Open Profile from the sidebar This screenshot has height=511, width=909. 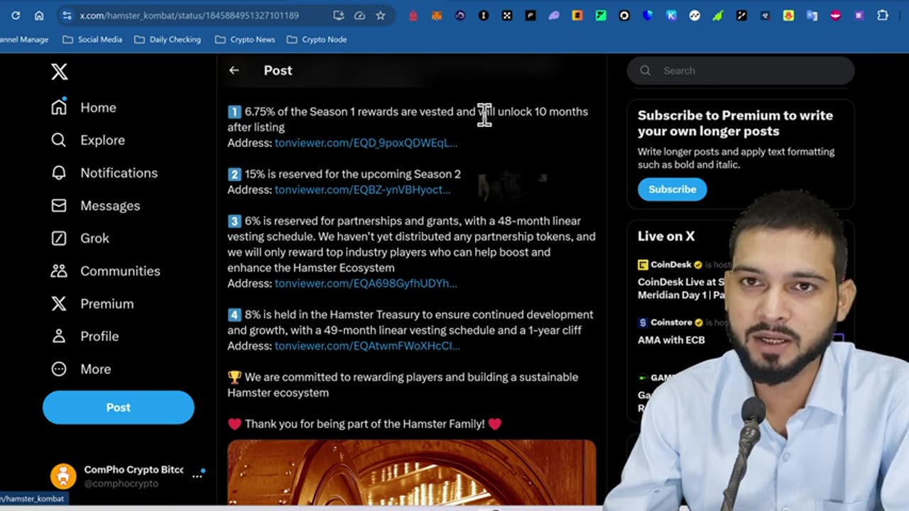click(x=84, y=336)
